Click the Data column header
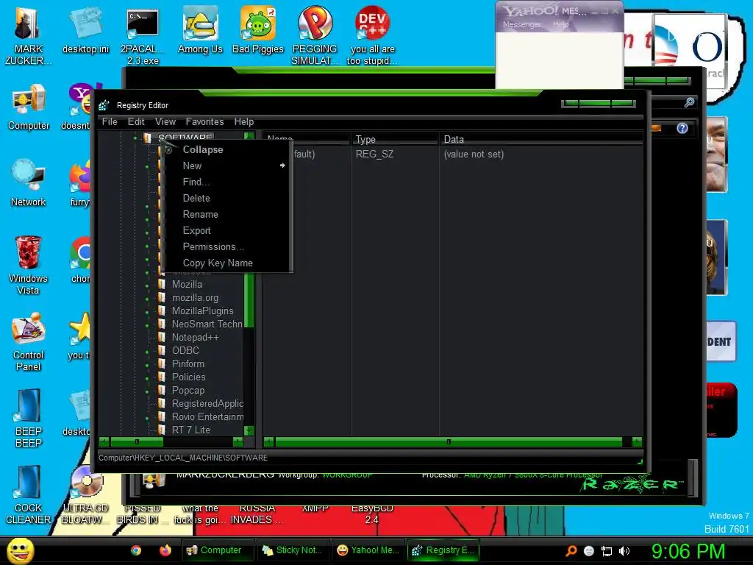This screenshot has height=565, width=753. click(540, 139)
